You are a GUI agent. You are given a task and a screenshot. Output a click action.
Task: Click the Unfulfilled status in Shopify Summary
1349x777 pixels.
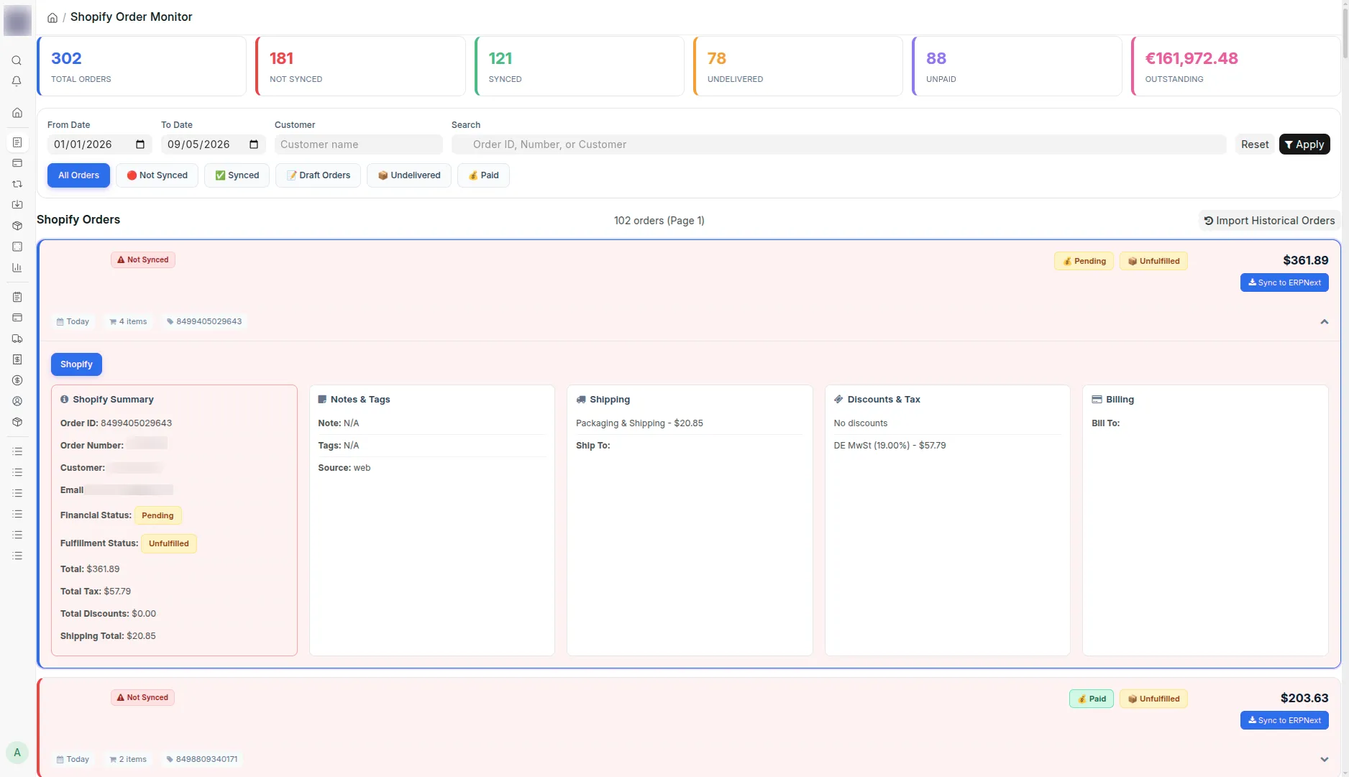tap(169, 543)
